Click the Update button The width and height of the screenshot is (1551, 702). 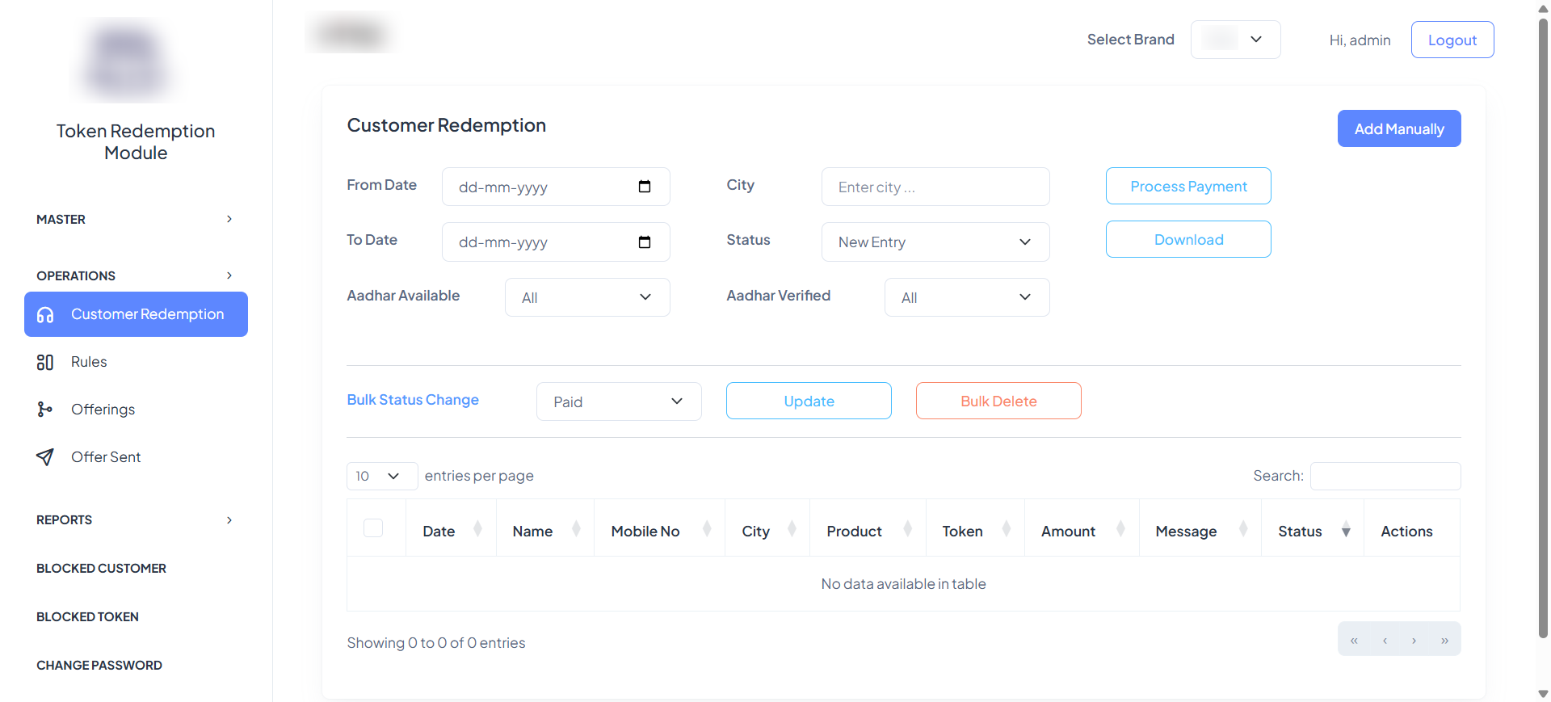(809, 401)
